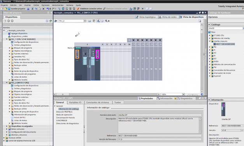
Task: Collapse the Catálogo section header
Action: [x=209, y=24]
